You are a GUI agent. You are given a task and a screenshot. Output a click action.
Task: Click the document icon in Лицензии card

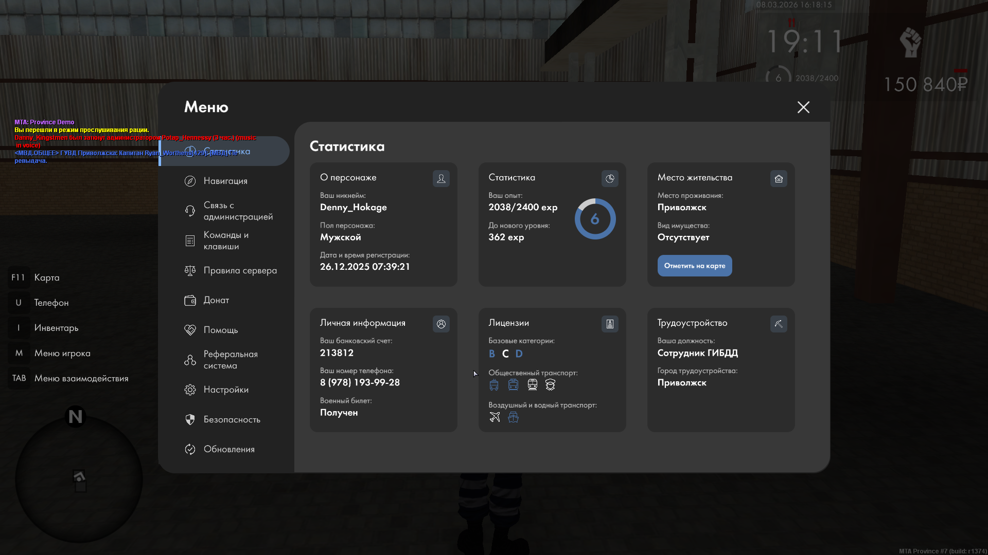click(610, 324)
